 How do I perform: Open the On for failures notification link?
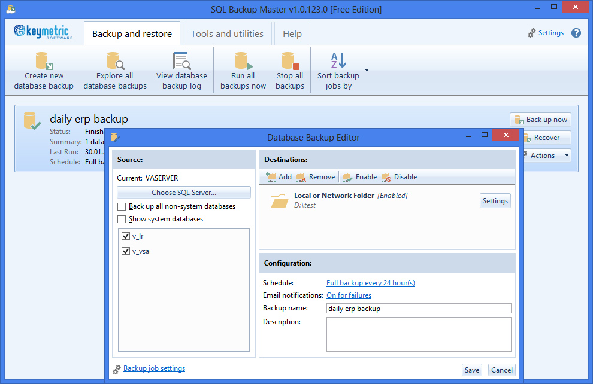(349, 295)
